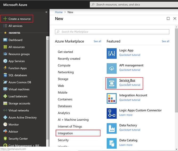178x151 pixels.
Task: Open Data Factory Quickstart tutorial link
Action: coord(130,130)
